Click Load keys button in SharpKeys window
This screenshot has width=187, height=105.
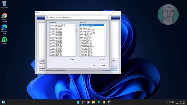[42, 64]
